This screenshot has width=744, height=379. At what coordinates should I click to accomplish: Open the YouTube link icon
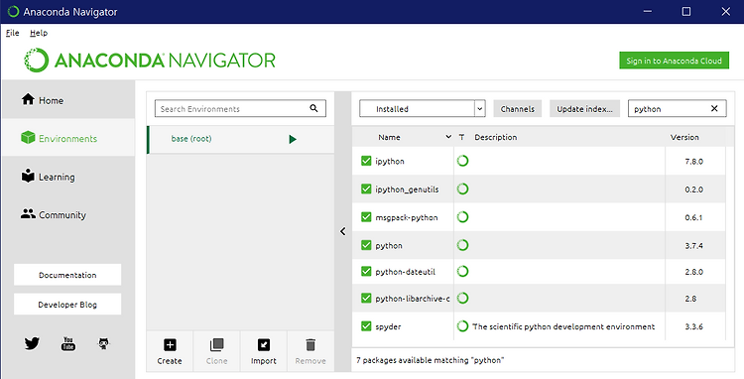click(x=68, y=343)
